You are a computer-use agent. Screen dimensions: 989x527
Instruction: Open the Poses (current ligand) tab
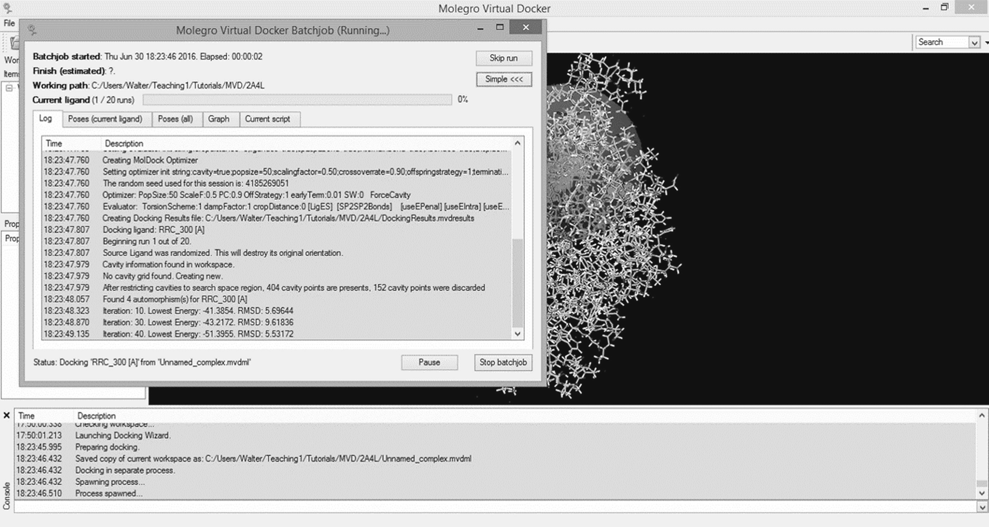105,119
